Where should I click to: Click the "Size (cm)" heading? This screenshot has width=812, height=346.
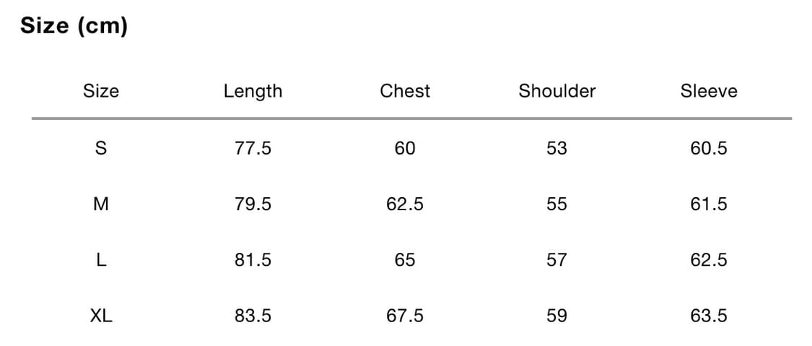[x=74, y=26]
